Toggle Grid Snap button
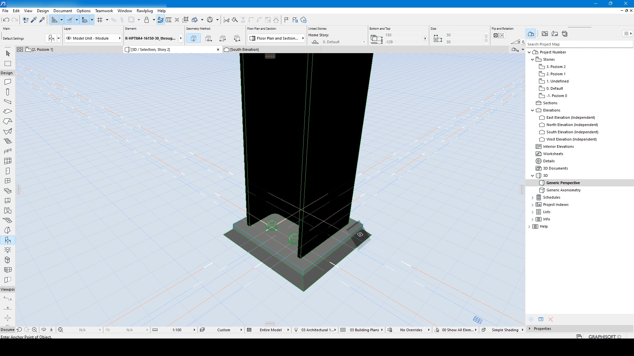 tap(100, 20)
